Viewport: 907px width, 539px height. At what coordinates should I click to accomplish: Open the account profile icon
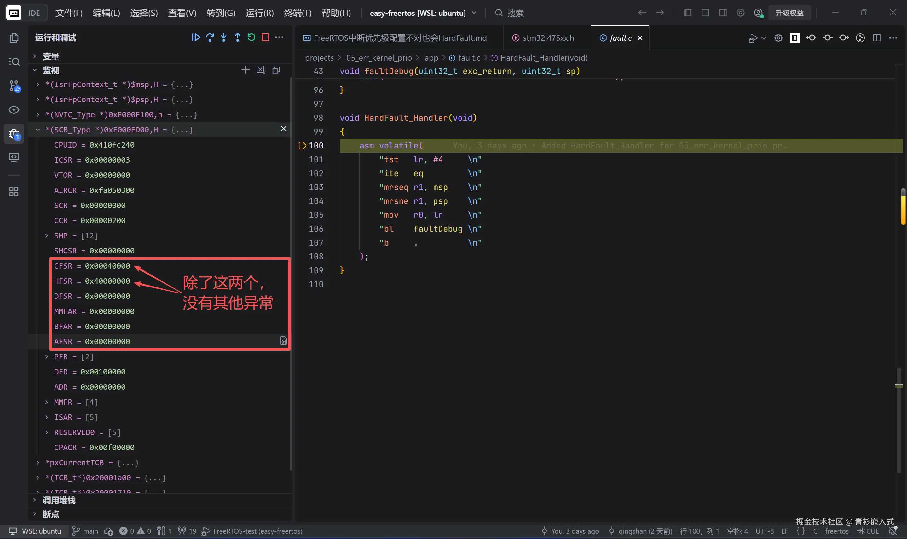click(758, 13)
